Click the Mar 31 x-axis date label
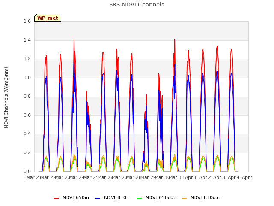Image resolution: width=274 pixels, height=206 pixels. click(x=176, y=177)
